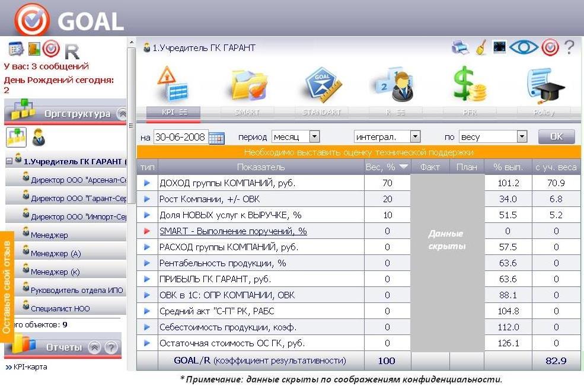Click the user icon beside the page title
The image size is (584, 389).
147,47
